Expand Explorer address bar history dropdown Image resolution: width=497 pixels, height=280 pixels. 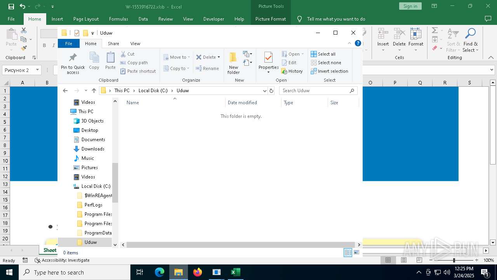(265, 91)
